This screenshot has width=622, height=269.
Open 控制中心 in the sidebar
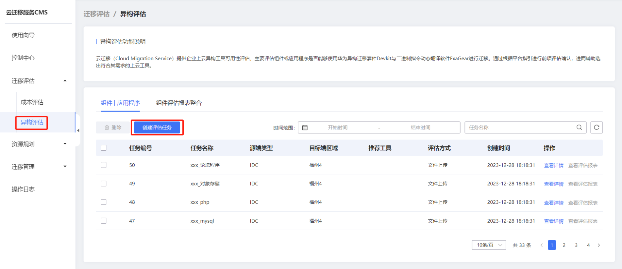(23, 58)
